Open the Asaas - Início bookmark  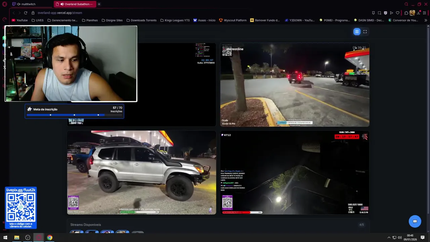tap(204, 20)
